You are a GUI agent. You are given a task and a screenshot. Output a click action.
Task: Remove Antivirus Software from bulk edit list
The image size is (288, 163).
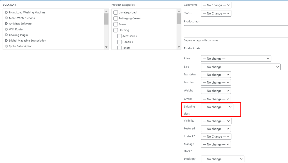coord(6,24)
